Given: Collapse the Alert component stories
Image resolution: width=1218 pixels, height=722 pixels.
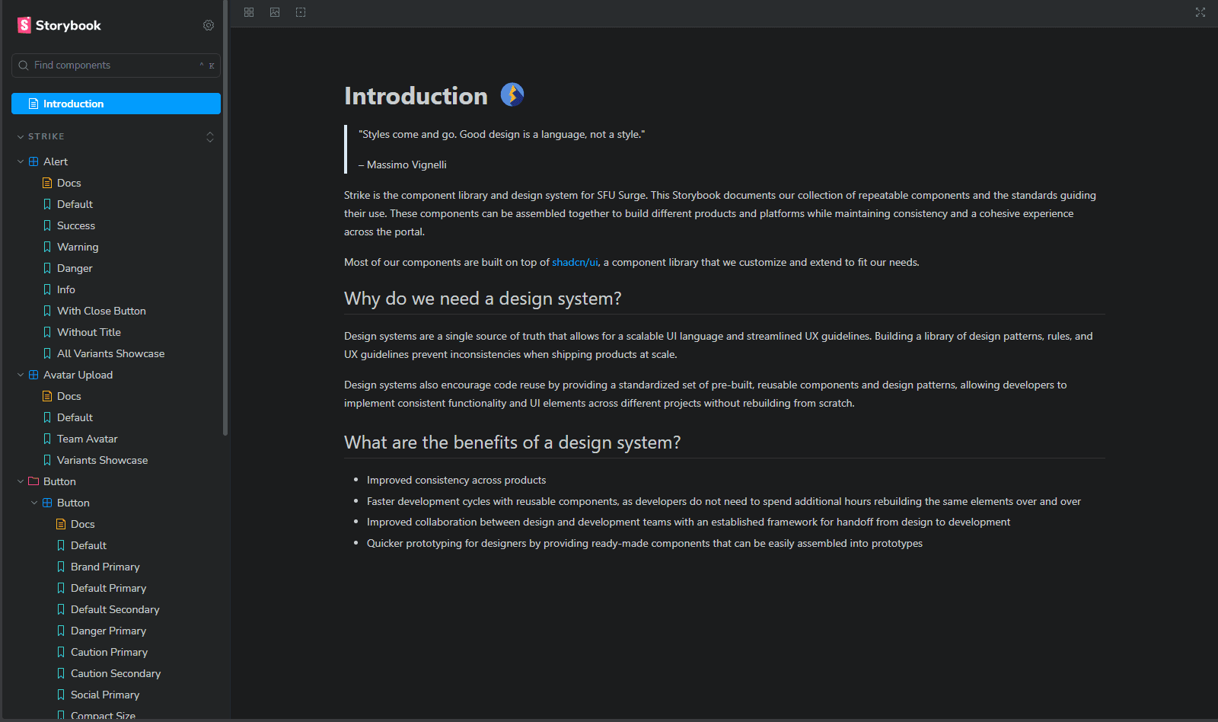Looking at the screenshot, I should tap(20, 161).
